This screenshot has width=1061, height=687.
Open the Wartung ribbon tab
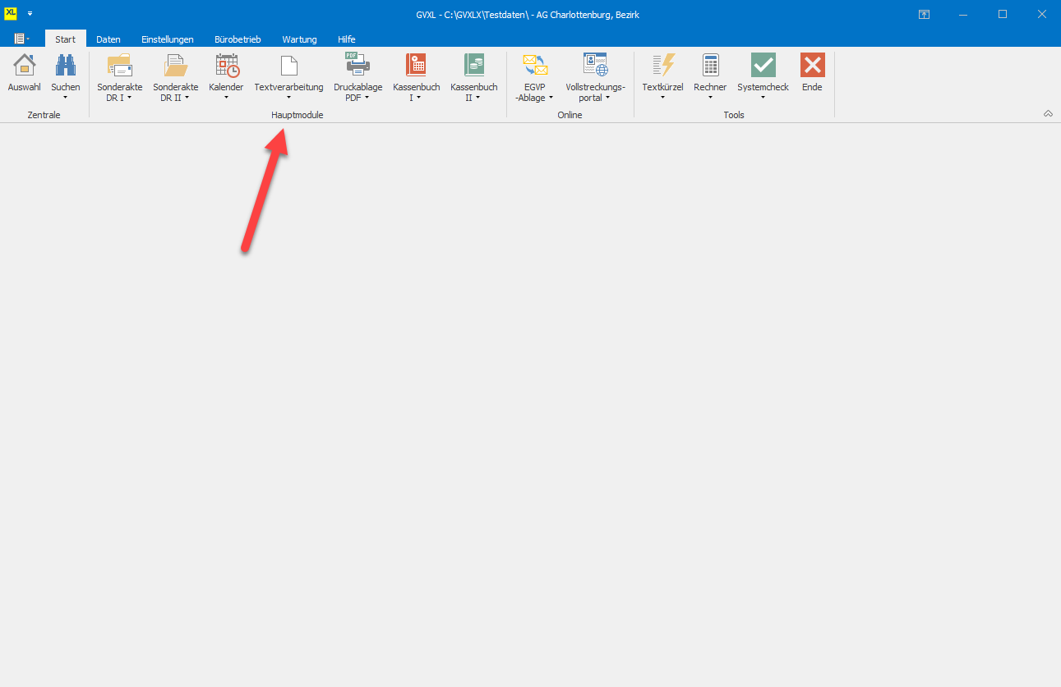point(299,39)
